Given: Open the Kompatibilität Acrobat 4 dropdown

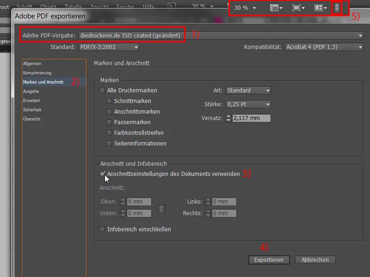Looking at the screenshot, I should click(x=324, y=47).
